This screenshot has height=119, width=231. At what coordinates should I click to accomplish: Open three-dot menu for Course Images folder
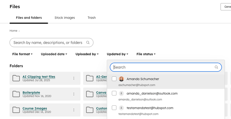(x=74, y=110)
